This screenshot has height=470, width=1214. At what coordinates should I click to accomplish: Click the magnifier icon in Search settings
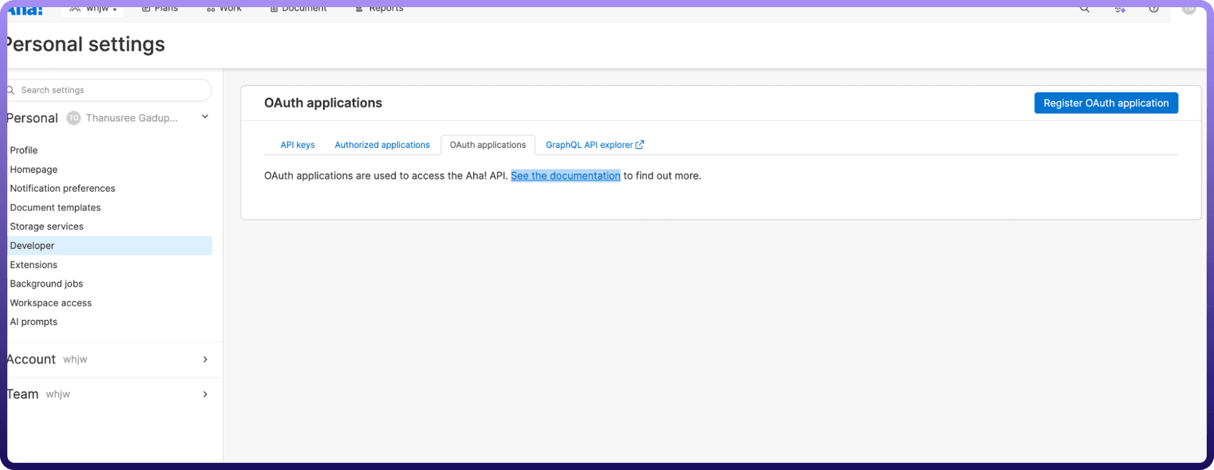(11, 90)
